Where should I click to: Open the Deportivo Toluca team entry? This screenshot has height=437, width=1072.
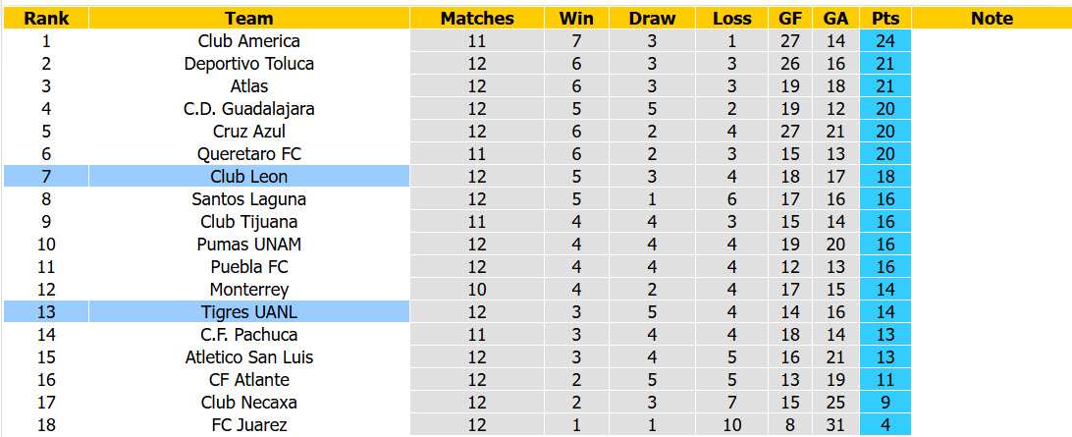[249, 64]
